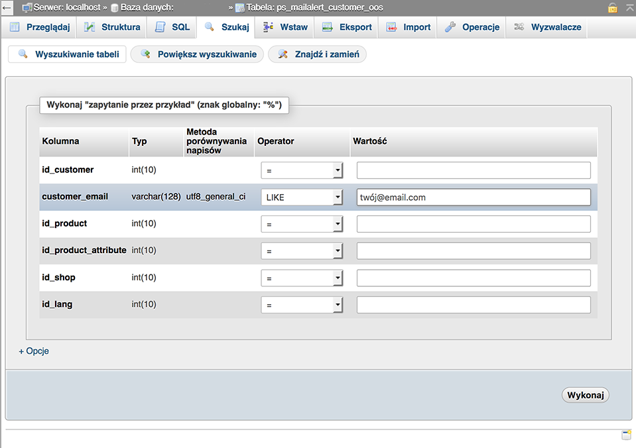This screenshot has width=636, height=448.
Task: Click the table icon beside Tabela breadcrumb
Action: pos(240,8)
